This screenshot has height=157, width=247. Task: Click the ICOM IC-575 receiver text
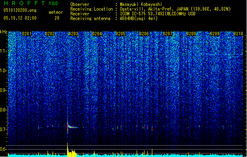click(x=157, y=14)
